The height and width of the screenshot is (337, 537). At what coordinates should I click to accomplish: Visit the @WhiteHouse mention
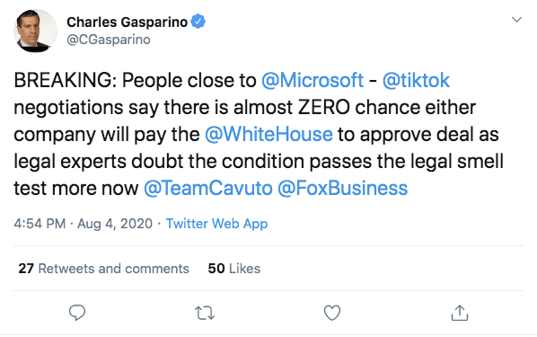[x=268, y=134]
